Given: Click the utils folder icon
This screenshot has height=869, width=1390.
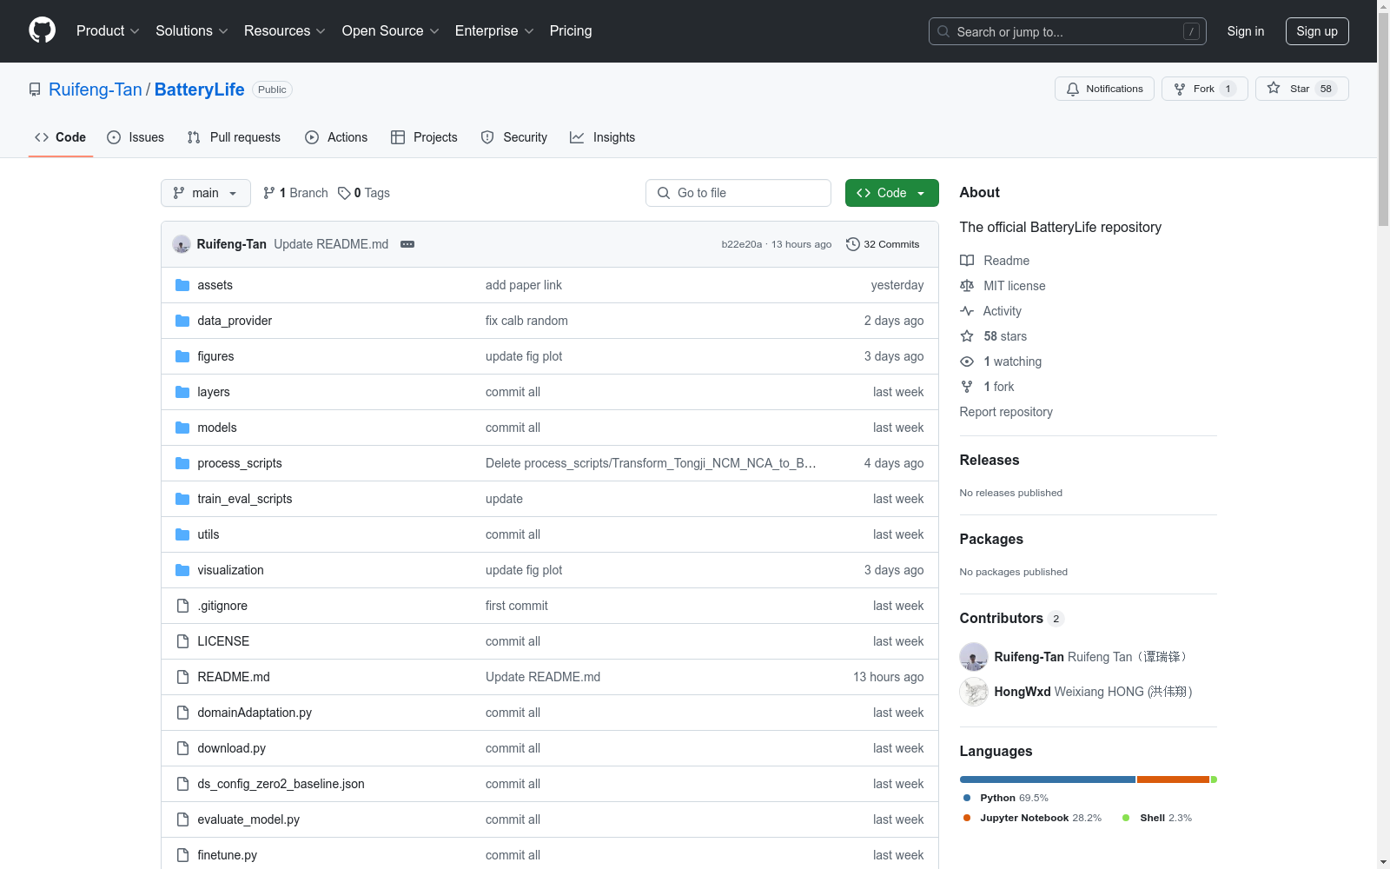Looking at the screenshot, I should pos(182,534).
